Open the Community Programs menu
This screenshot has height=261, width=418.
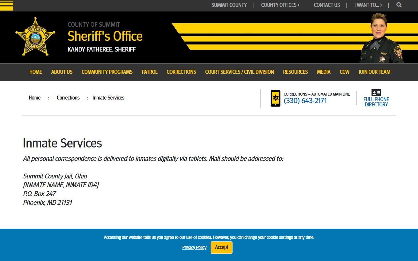[x=107, y=72]
